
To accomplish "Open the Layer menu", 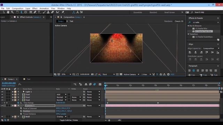I will point(28,8).
